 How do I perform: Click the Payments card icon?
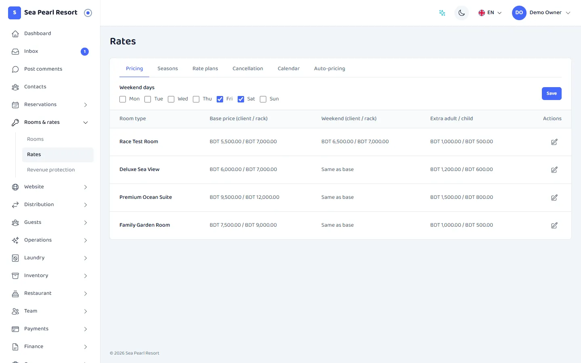[15, 329]
